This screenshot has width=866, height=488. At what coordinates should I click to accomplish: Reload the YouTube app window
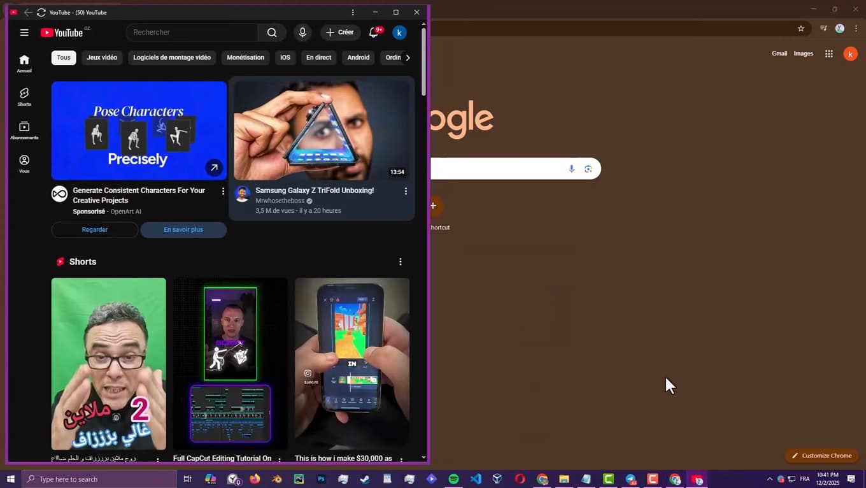(41, 12)
